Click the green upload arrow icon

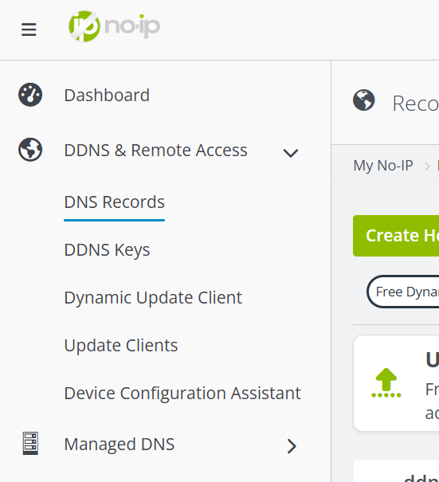tap(386, 383)
